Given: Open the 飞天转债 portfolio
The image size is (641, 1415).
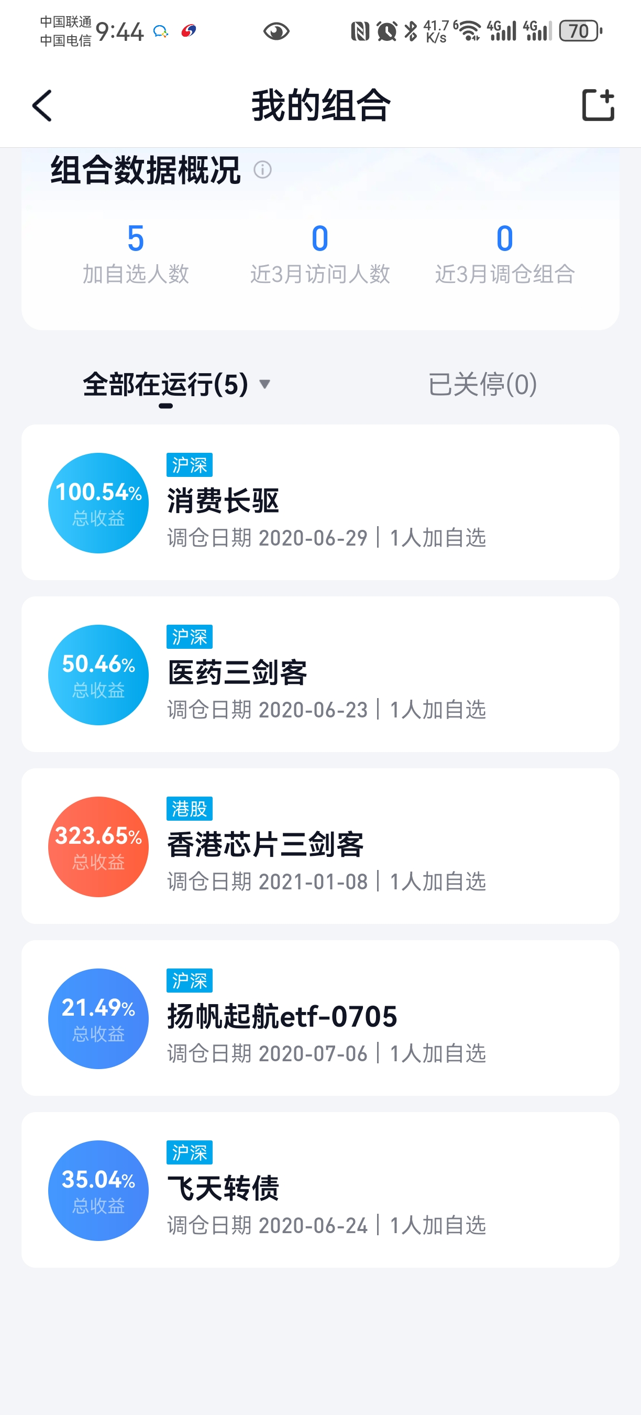Looking at the screenshot, I should coord(224,1189).
